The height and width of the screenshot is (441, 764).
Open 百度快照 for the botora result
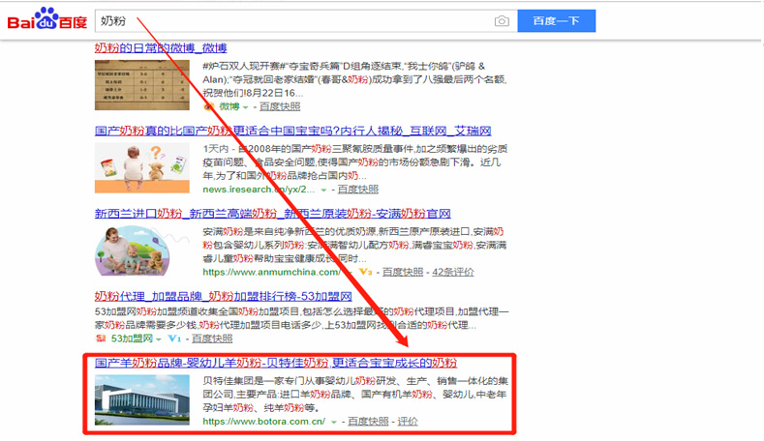pyautogui.click(x=368, y=422)
